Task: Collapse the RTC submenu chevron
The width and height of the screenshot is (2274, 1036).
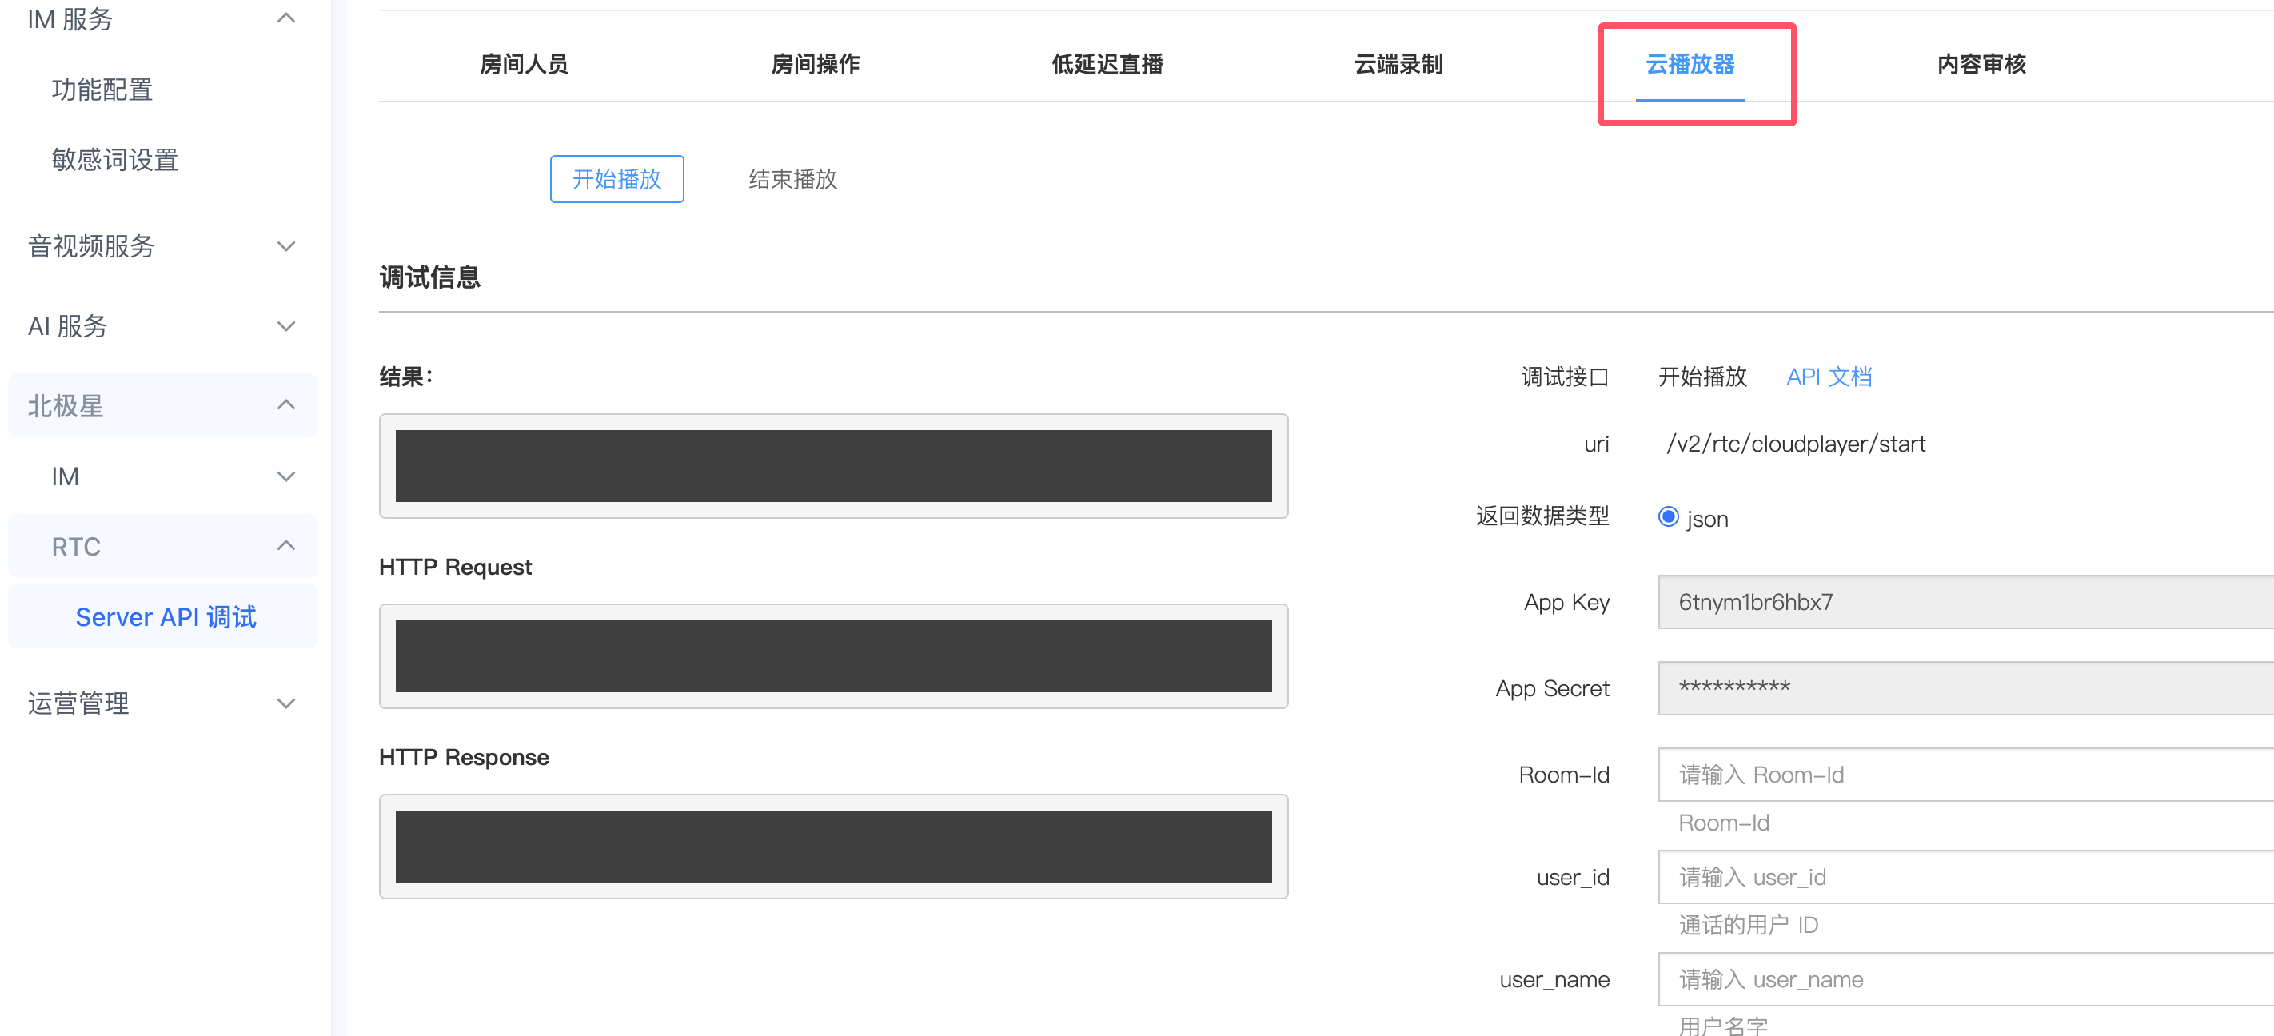Action: (286, 546)
